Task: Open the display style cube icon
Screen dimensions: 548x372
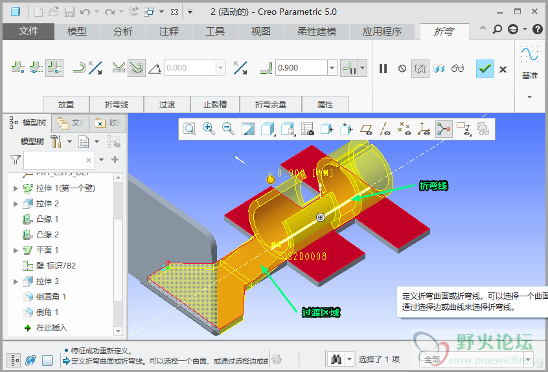Action: (x=268, y=129)
